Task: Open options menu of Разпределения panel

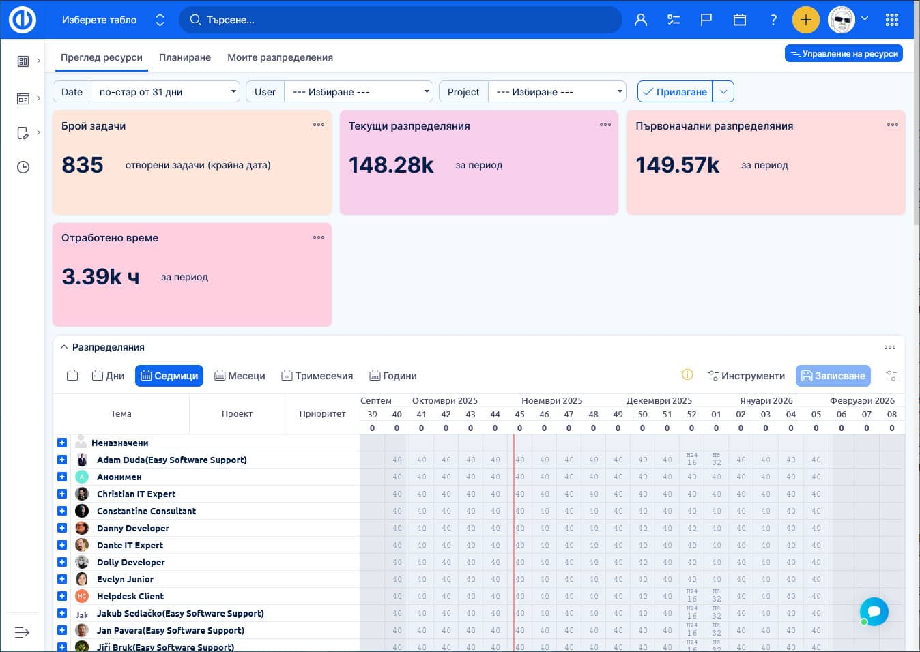Action: point(890,347)
